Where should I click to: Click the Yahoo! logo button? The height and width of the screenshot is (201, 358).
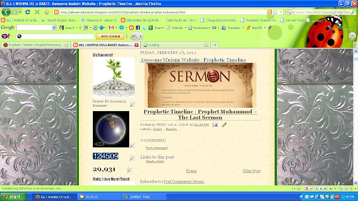tap(6, 36)
